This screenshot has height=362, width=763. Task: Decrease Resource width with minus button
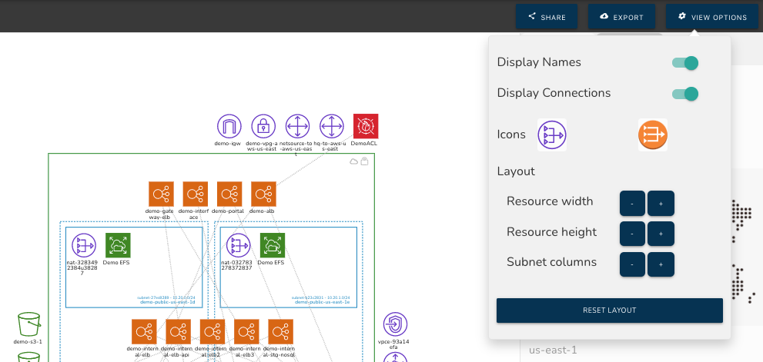[632, 203]
